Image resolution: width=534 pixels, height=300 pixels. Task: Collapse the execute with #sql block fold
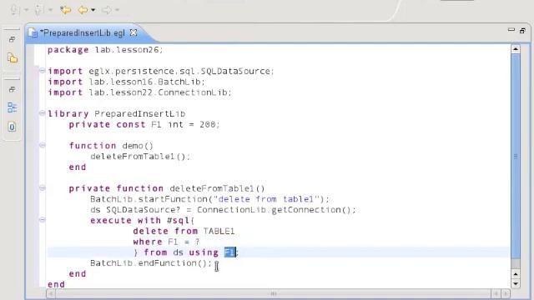click(43, 220)
